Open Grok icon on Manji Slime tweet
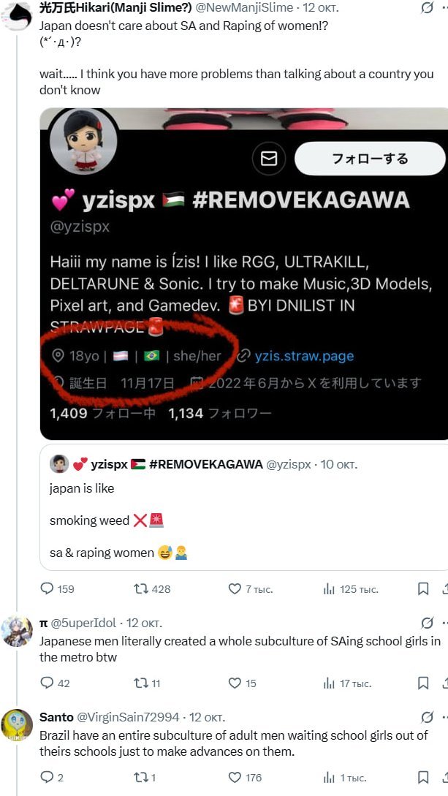448x796 pixels. pyautogui.click(x=428, y=7)
